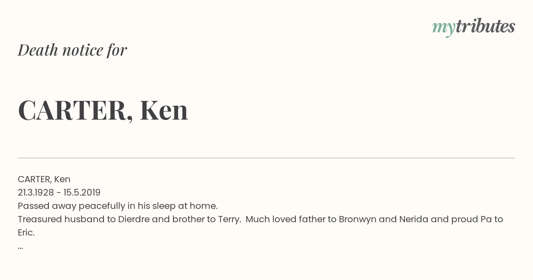Click the word CARTER in large heading
The width and height of the screenshot is (533, 280).
pyautogui.click(x=76, y=110)
